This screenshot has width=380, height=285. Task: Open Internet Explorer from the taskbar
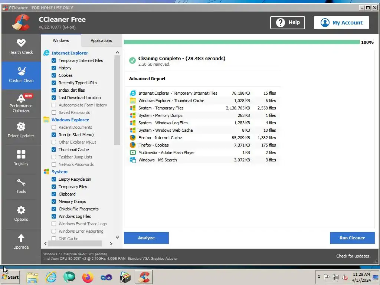click(x=51, y=277)
